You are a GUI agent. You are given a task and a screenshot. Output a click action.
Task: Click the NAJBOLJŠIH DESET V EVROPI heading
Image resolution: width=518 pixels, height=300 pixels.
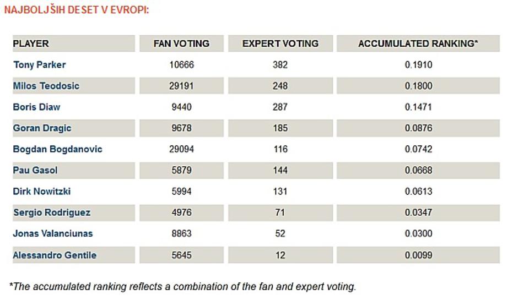(76, 10)
